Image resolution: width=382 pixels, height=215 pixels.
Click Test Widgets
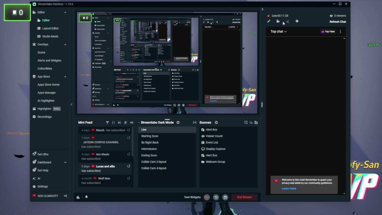[192, 197]
